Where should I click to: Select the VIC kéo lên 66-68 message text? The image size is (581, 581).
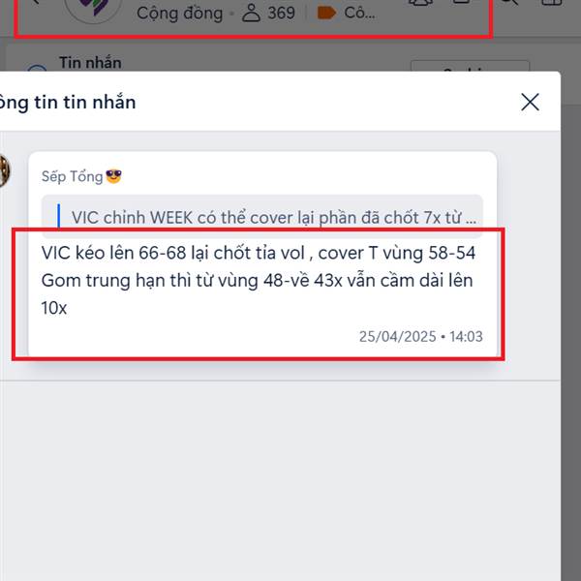258,280
